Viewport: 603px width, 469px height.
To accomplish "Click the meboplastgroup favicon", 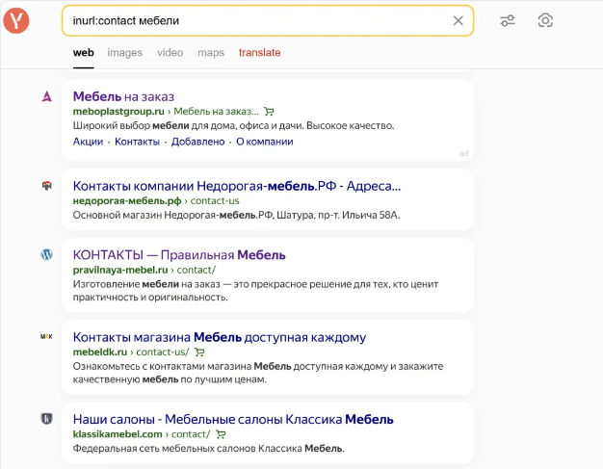I will [46, 96].
